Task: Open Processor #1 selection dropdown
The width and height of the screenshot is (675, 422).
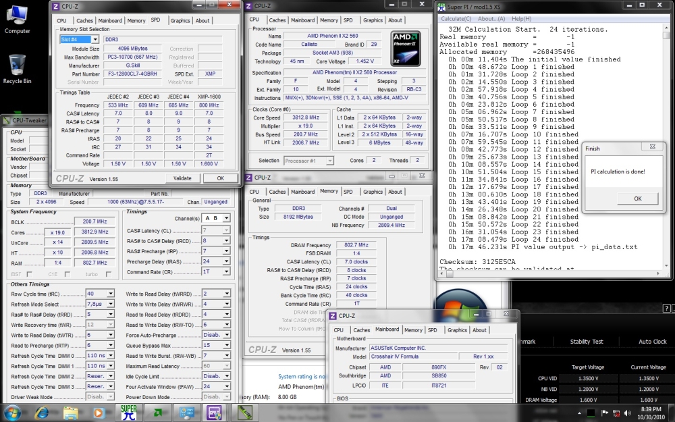Action: tap(329, 161)
